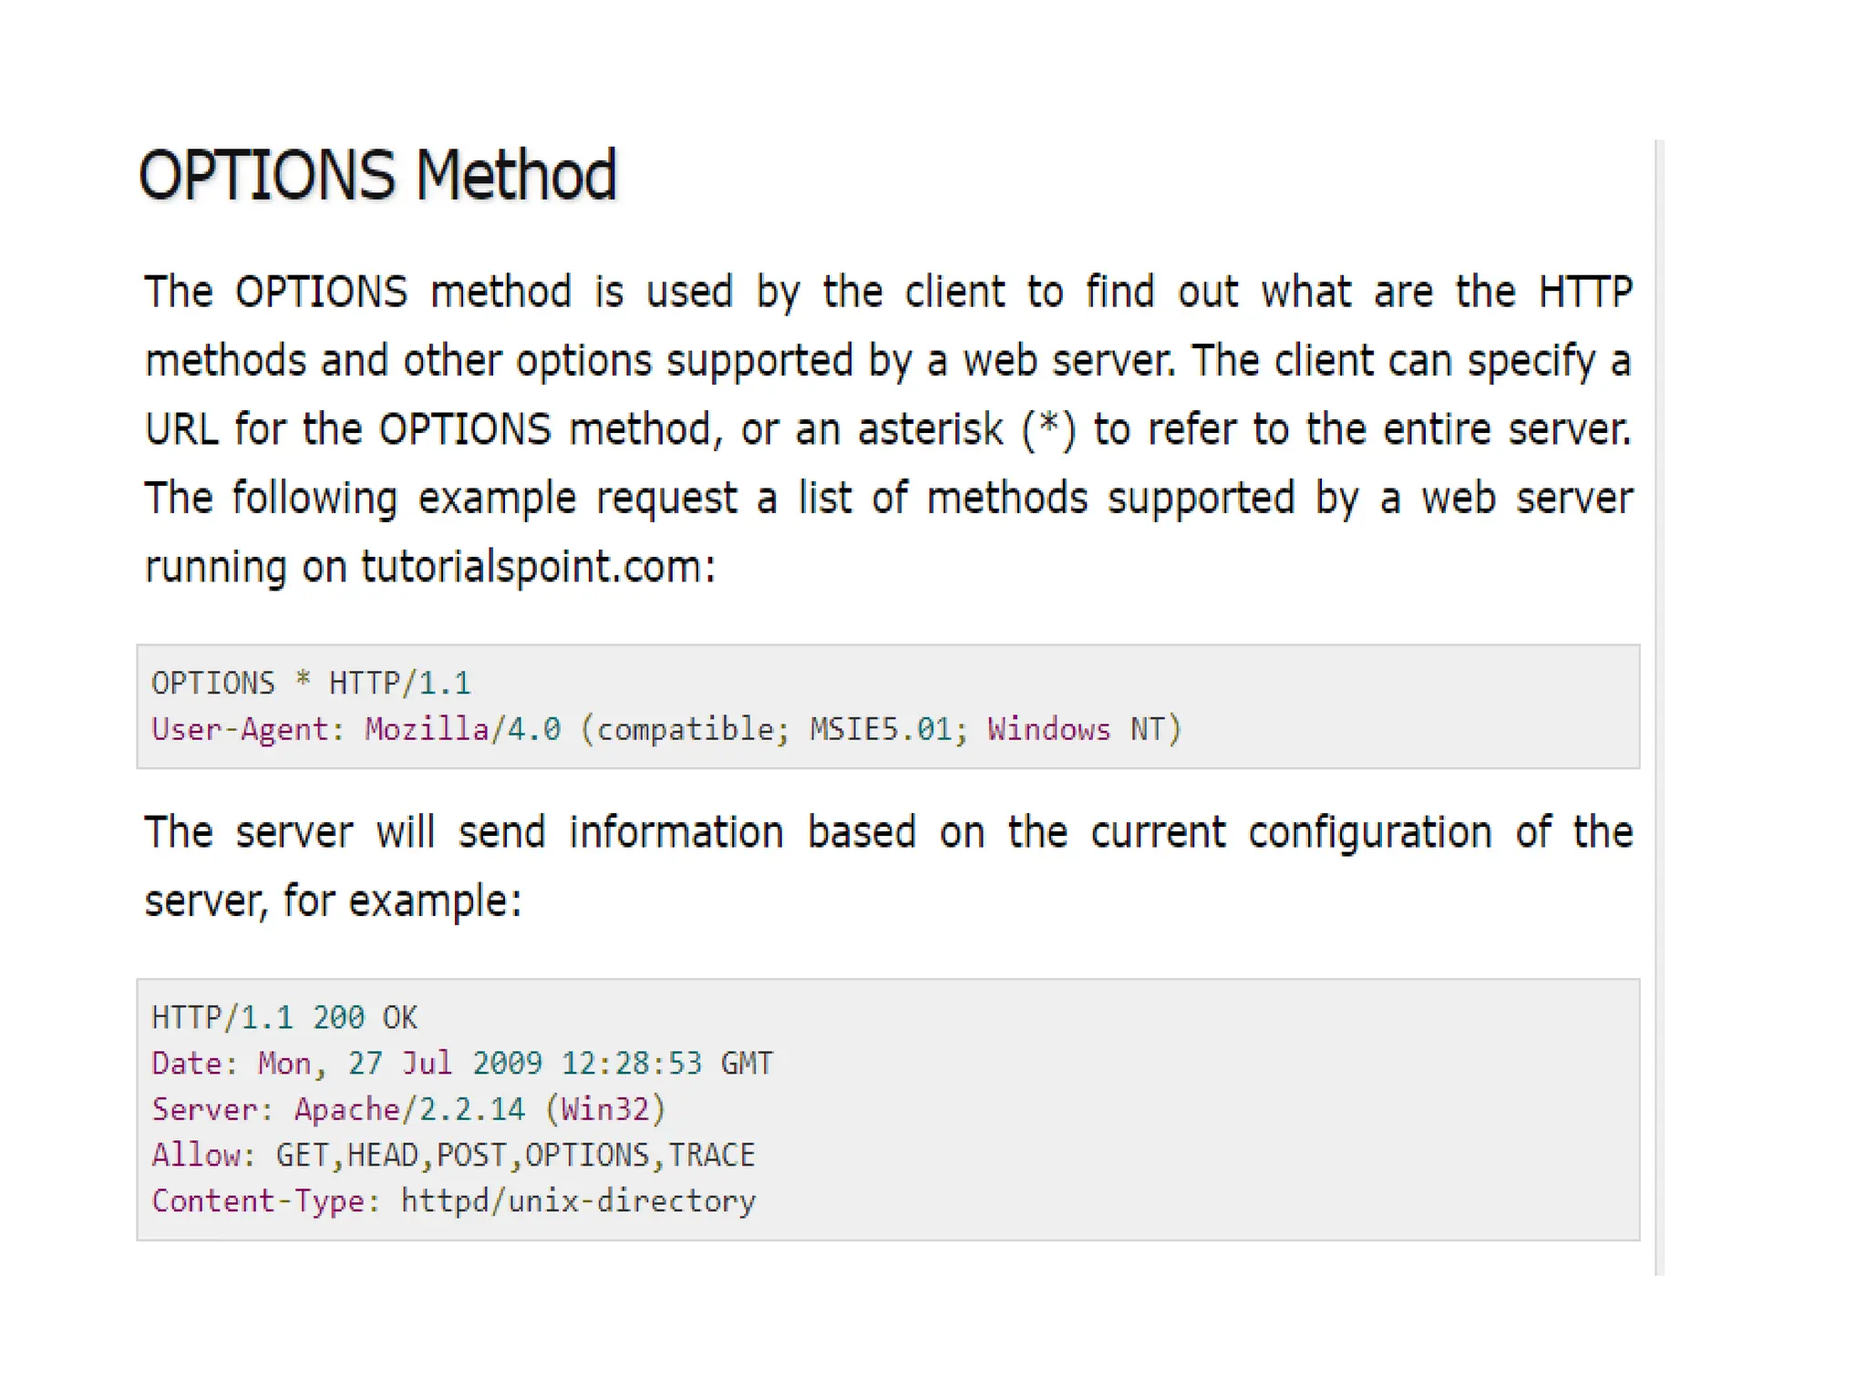Click the Allow header label
This screenshot has width=1867, height=1400.
point(195,1155)
